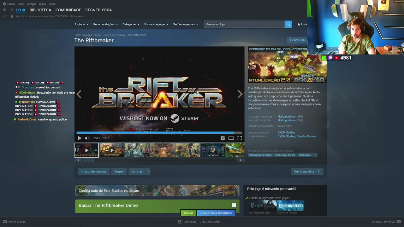404x227 pixels.
Task: Click Lista de desejos button
Action: coord(94,172)
